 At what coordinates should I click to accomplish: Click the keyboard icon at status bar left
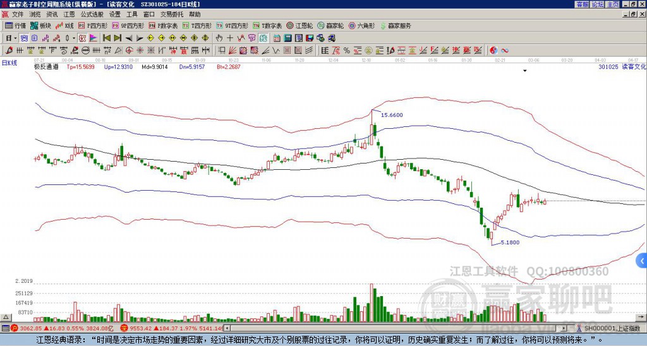pos(5,328)
